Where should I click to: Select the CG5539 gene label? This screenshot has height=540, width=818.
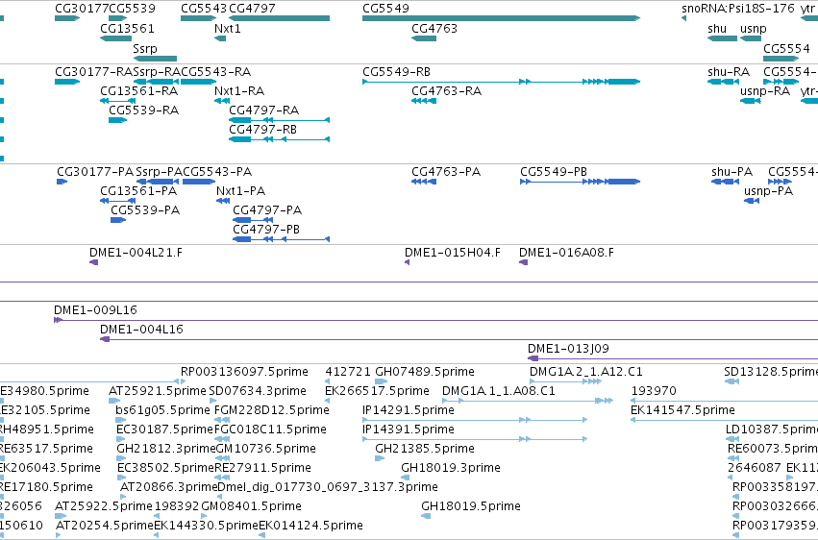pos(133,9)
